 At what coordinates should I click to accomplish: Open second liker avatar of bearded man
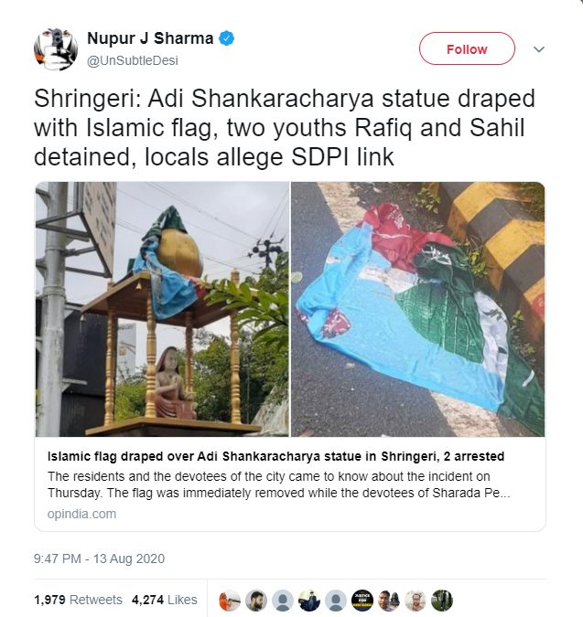click(x=256, y=601)
